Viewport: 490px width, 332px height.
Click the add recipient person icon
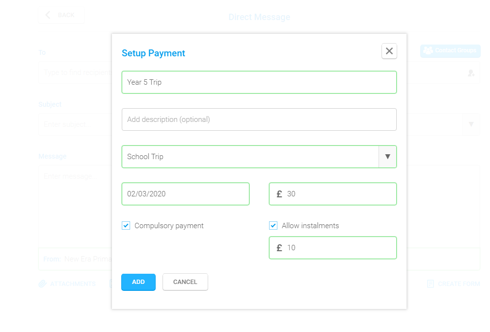click(x=471, y=73)
